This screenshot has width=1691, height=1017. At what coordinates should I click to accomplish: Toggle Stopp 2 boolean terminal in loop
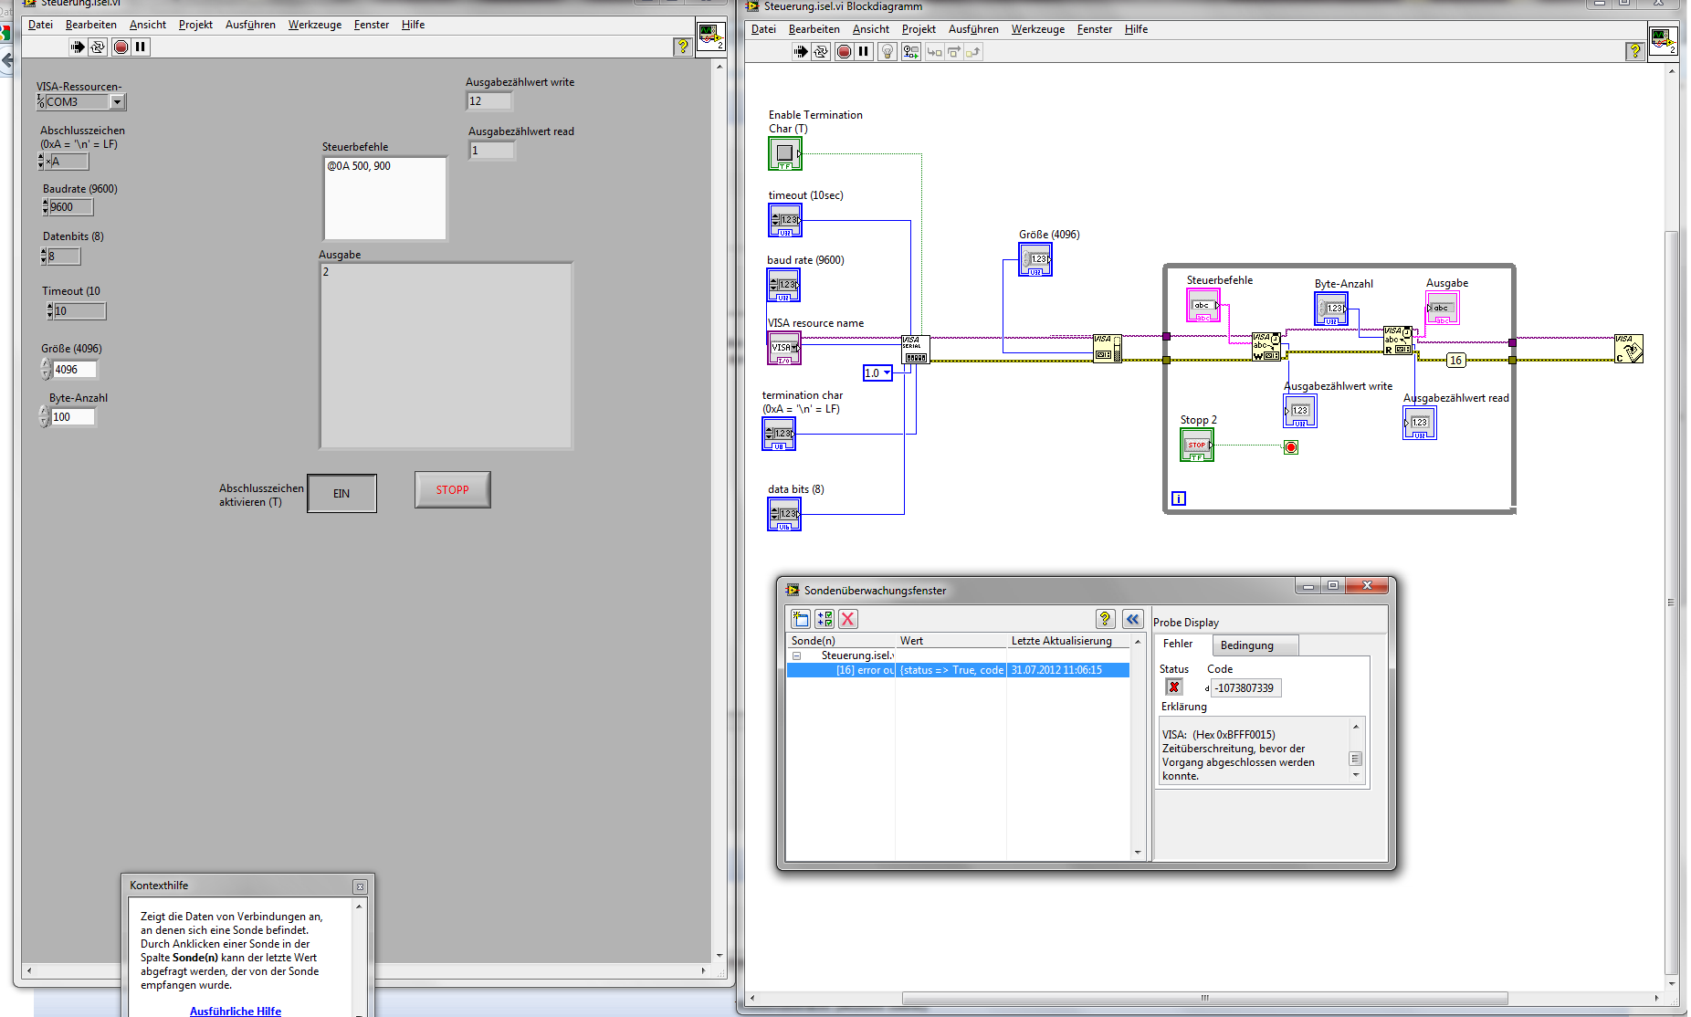[1196, 446]
